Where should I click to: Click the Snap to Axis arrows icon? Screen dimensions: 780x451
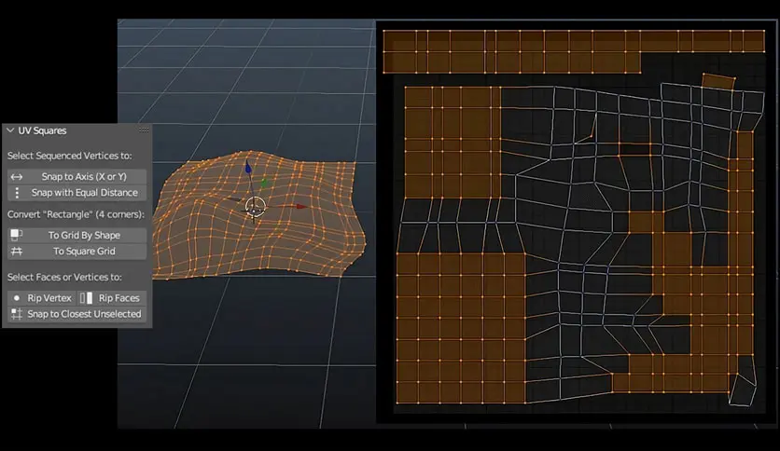(x=17, y=177)
